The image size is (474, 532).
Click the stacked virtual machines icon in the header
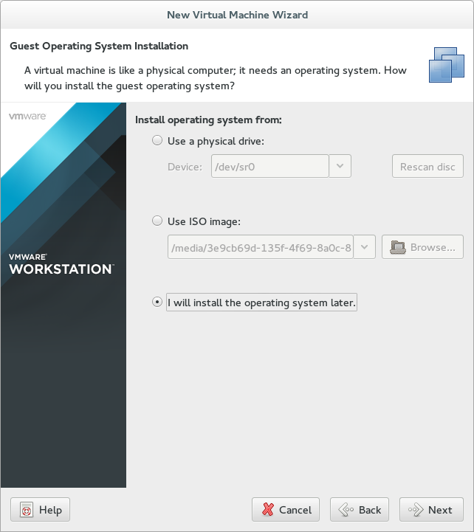447,65
